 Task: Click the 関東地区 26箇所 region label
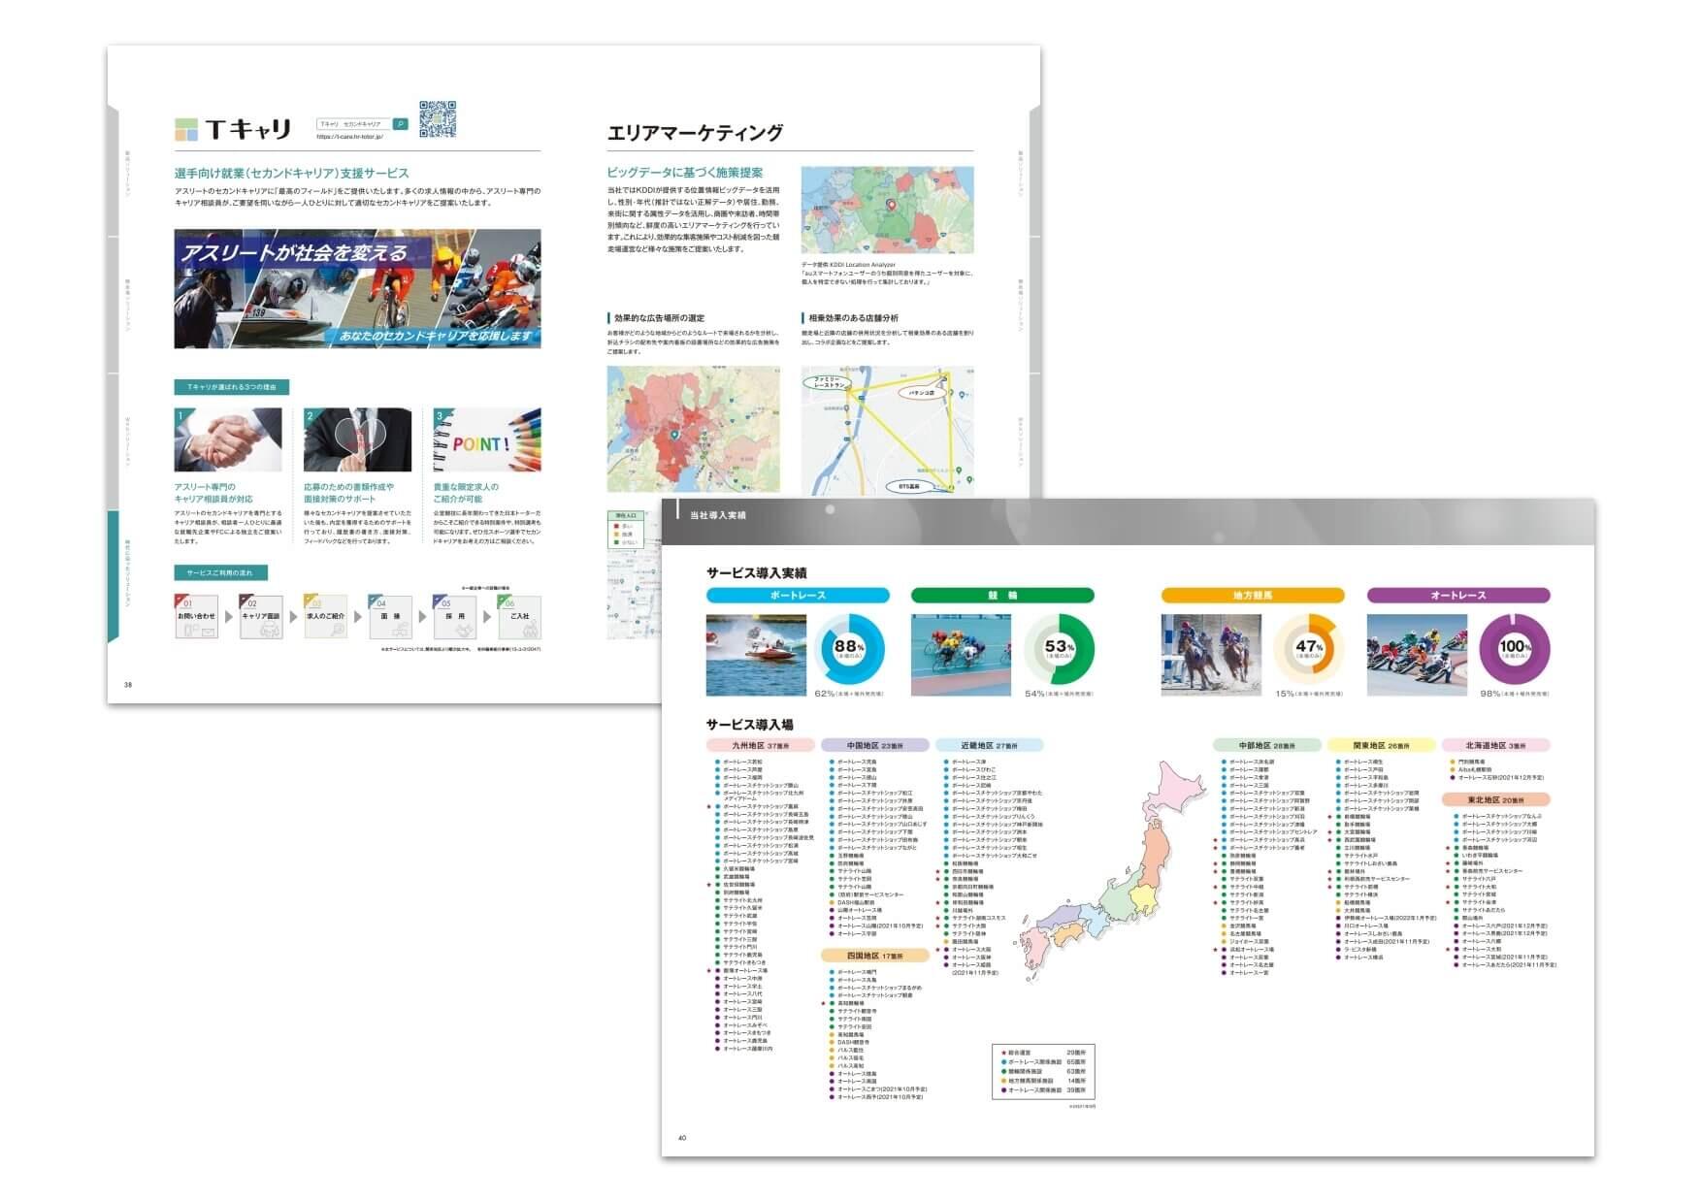1382,745
